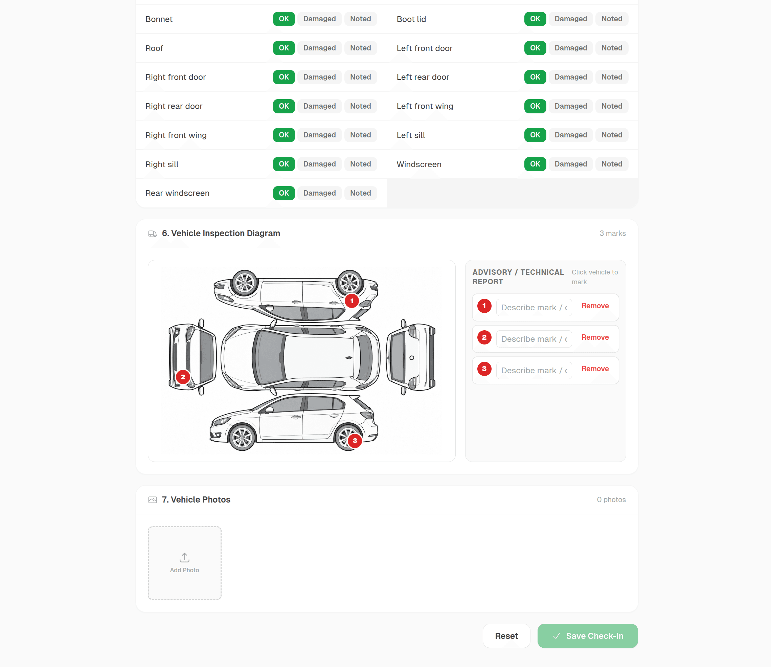Mark Right front wing as Noted

click(361, 135)
